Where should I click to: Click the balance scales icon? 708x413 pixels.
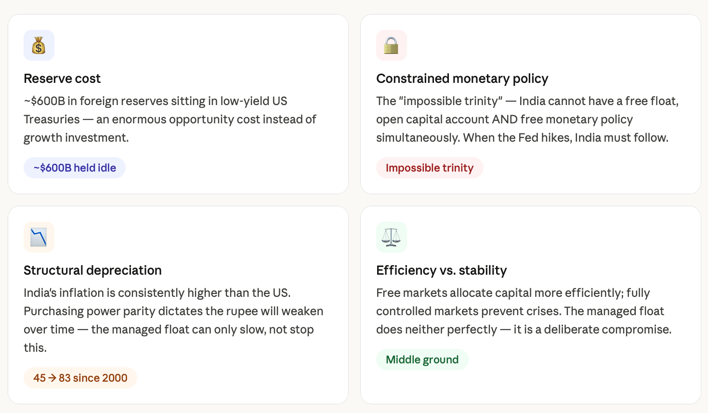(x=392, y=237)
